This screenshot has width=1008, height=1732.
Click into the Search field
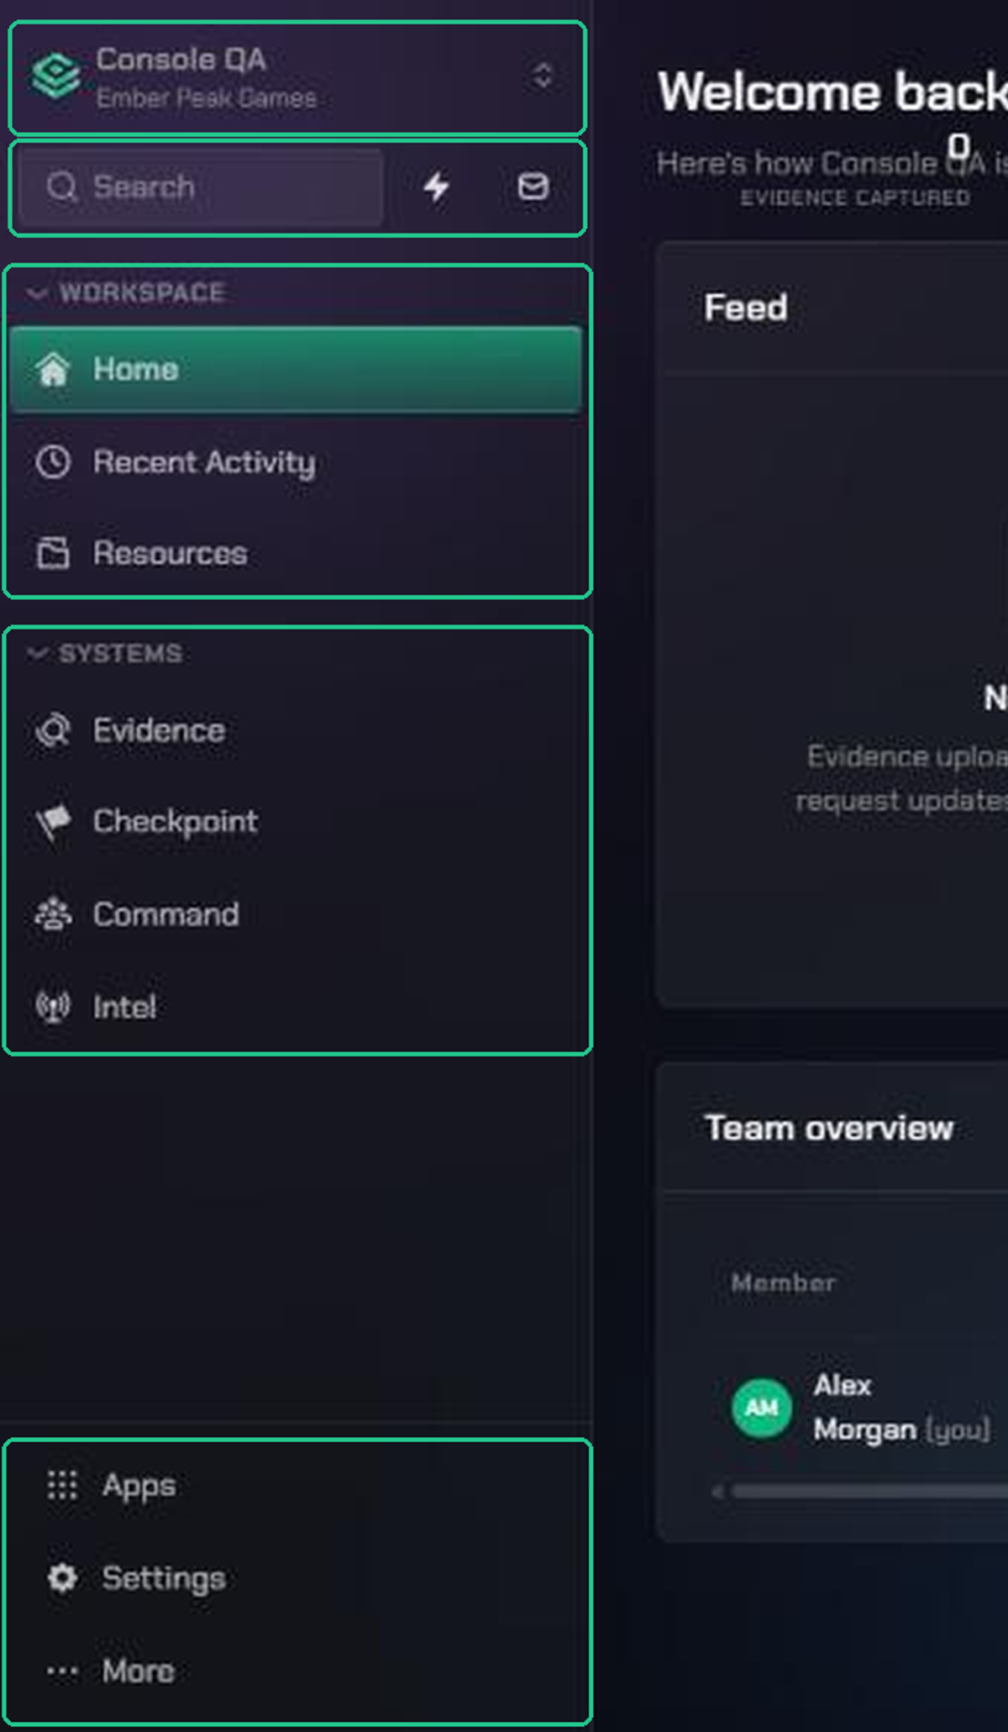tap(200, 187)
